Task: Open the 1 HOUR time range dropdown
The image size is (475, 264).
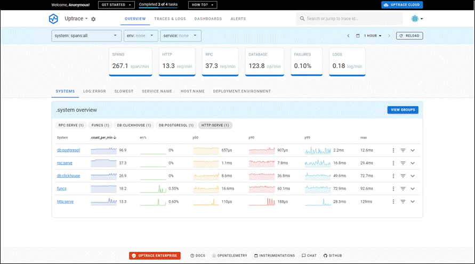Action: click(x=373, y=36)
